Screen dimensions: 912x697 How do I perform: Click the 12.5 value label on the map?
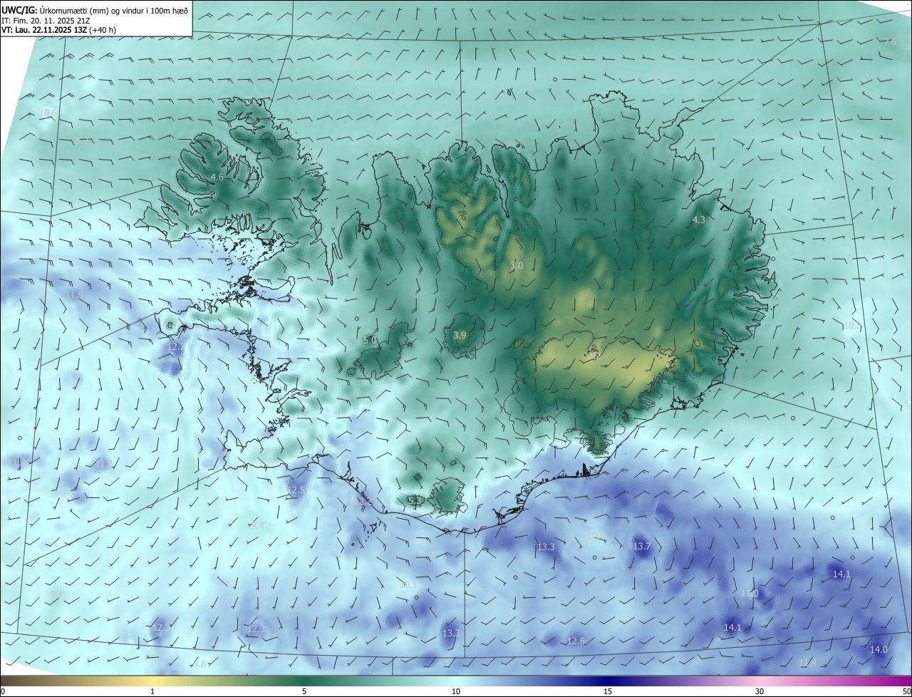296,490
